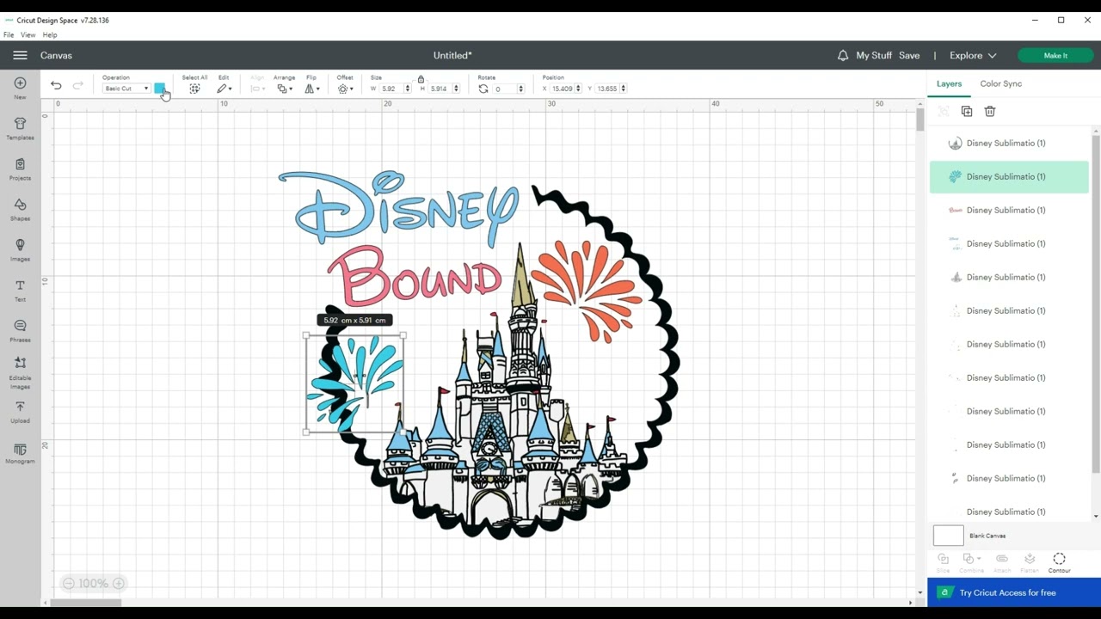
Task: Open the blue operation color swatch
Action: click(x=159, y=89)
